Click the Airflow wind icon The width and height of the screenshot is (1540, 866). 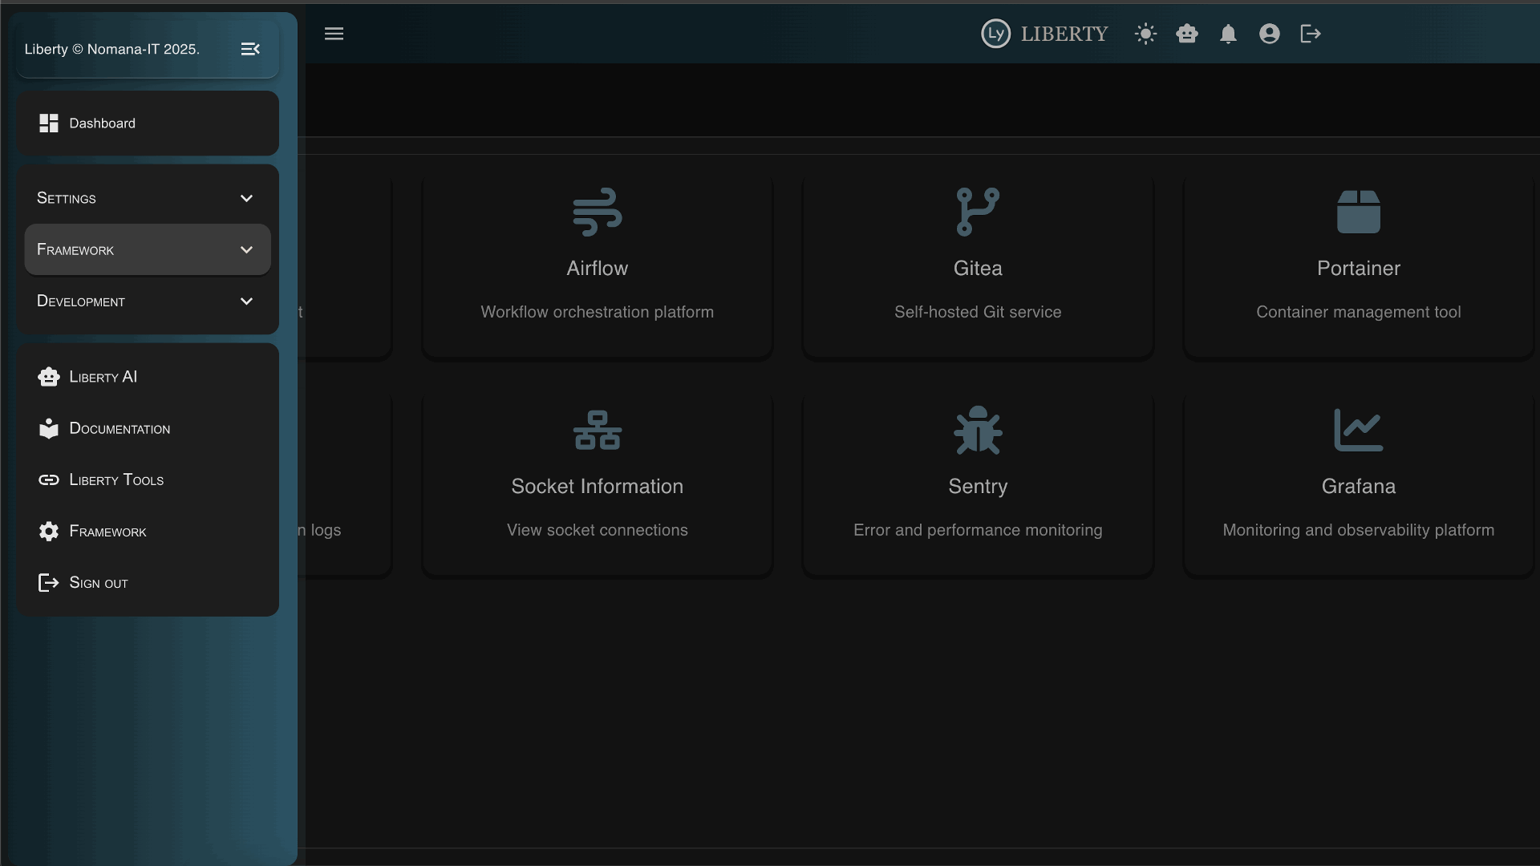pyautogui.click(x=597, y=212)
